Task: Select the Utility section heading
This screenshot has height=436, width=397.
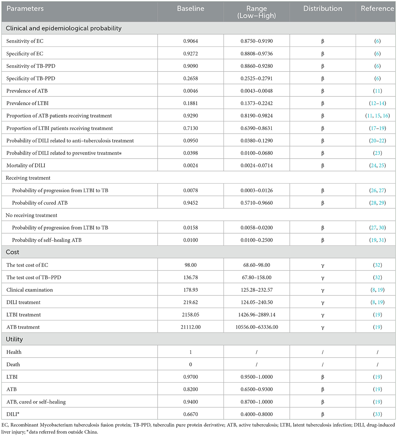Action: [x=14, y=339]
